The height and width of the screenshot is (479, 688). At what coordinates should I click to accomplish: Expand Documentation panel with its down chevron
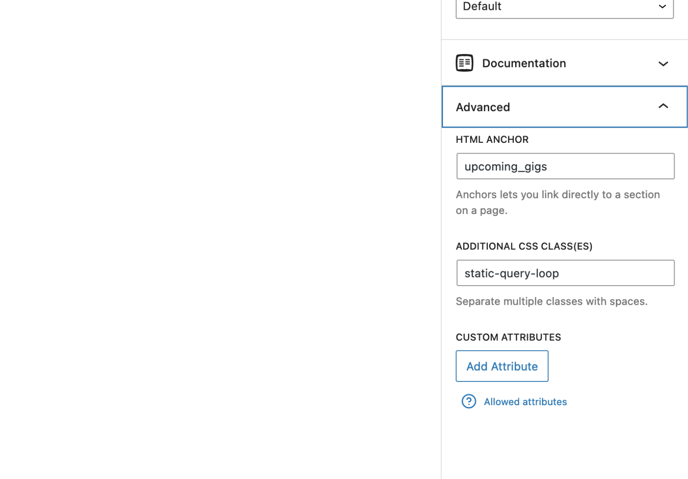pos(663,64)
